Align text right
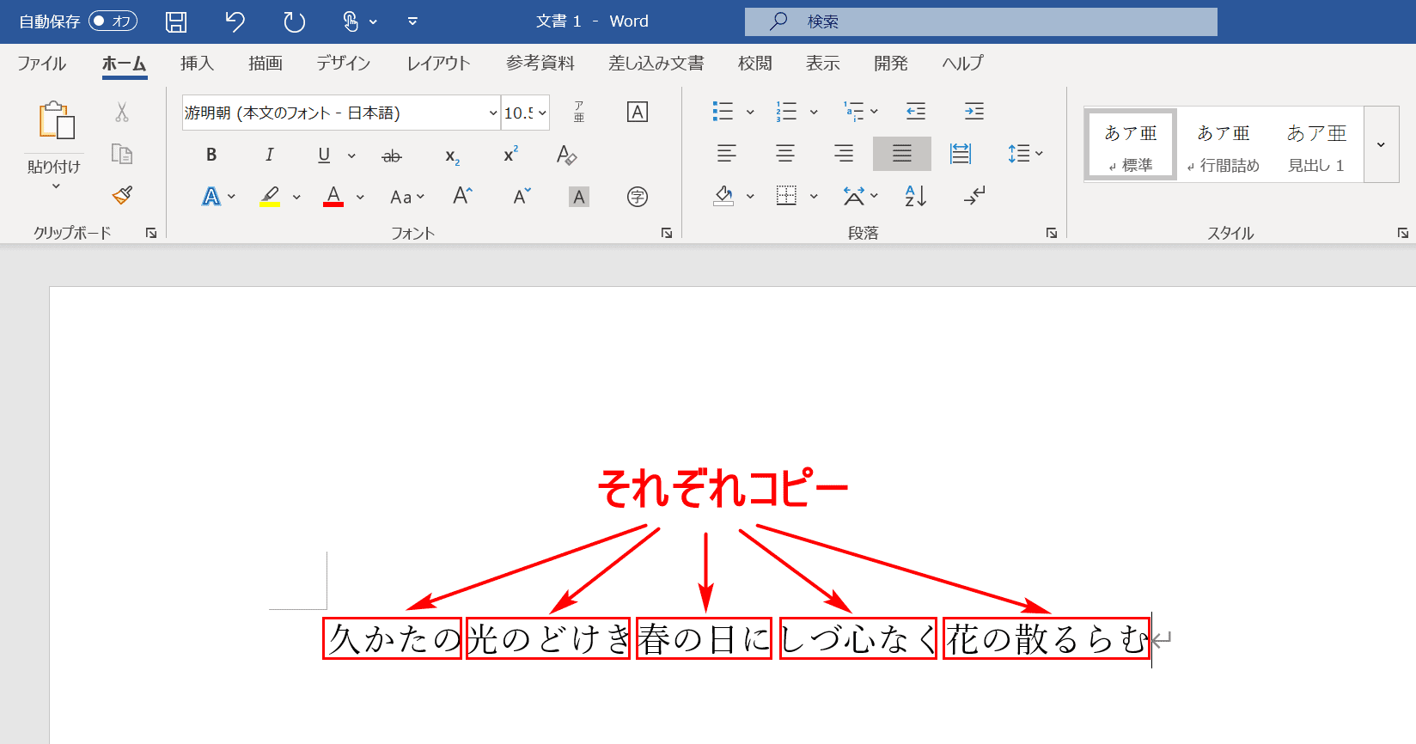1416x744 pixels. [844, 154]
